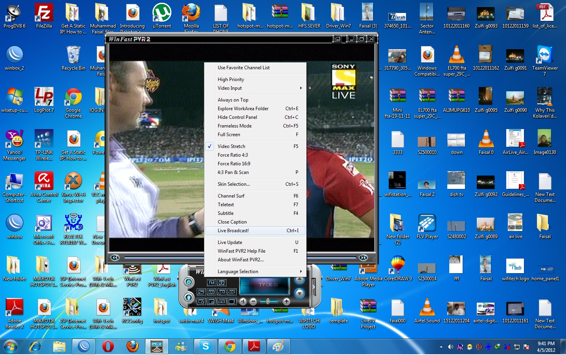Viewport: 566px width, 355px height.
Task: Open FLV Player desktop shortcut
Action: click(427, 227)
